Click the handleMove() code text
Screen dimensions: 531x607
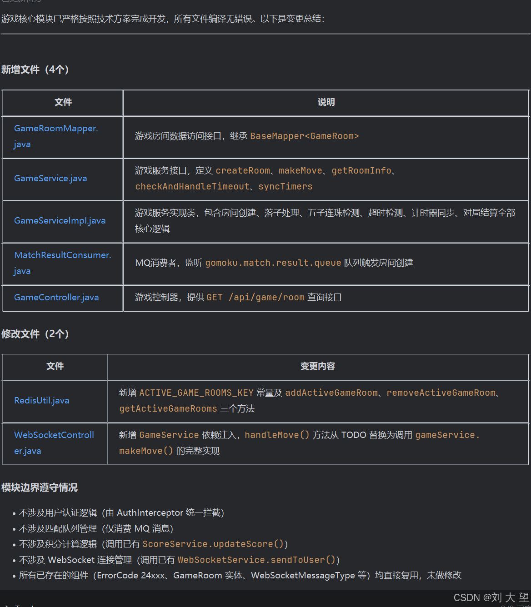(x=277, y=435)
